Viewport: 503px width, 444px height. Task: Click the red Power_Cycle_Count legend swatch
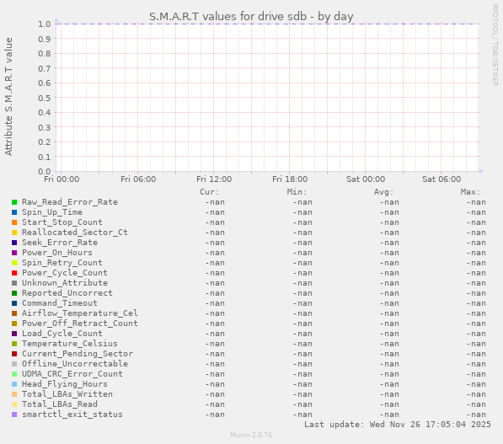coord(14,273)
